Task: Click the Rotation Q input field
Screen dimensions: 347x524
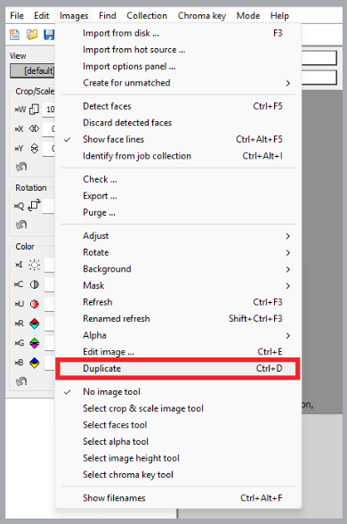Action: (x=49, y=206)
